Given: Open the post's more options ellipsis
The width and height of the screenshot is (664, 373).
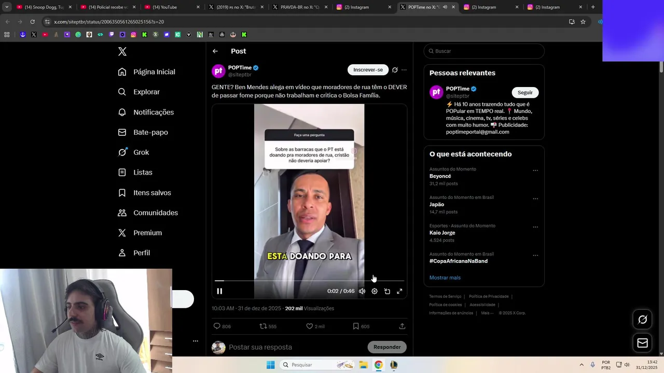Looking at the screenshot, I should tap(404, 70).
